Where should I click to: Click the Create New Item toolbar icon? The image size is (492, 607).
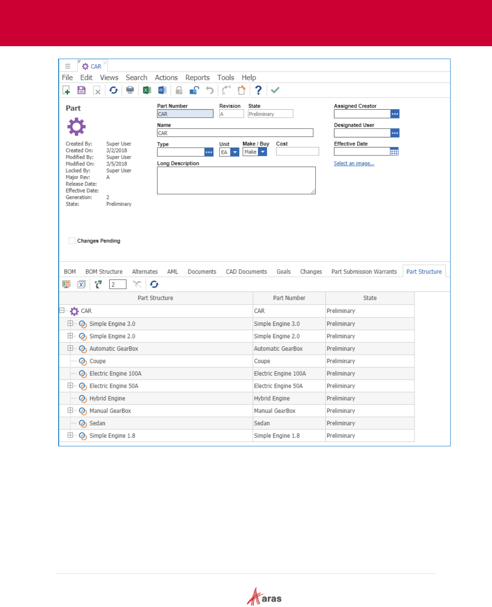(66, 90)
